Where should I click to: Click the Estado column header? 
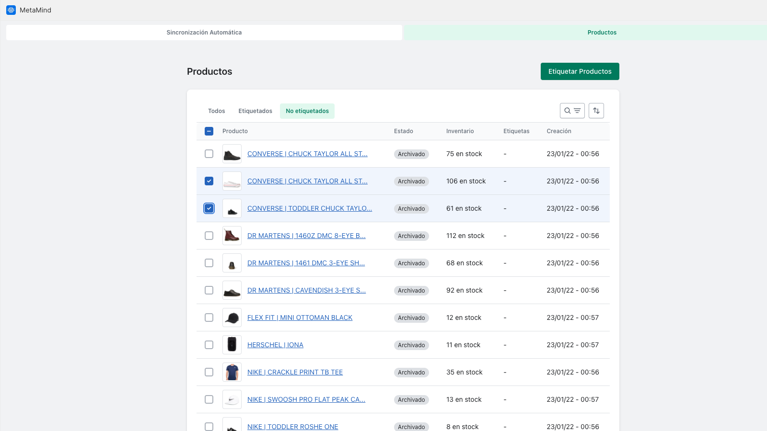pos(404,131)
